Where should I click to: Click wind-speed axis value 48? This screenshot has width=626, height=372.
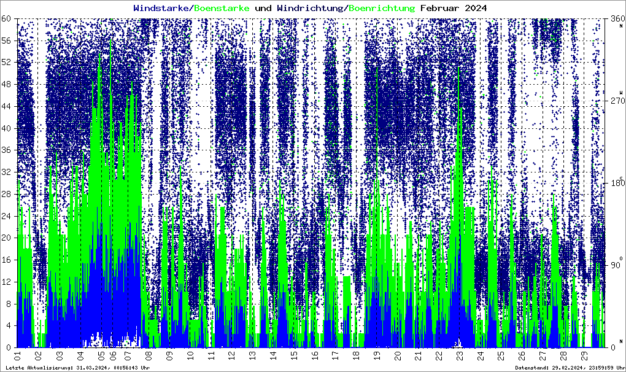click(6, 84)
